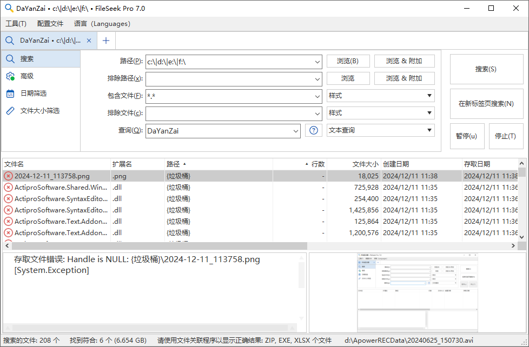Click 在新标签页搜索(N) button
529x347 pixels.
(486, 104)
